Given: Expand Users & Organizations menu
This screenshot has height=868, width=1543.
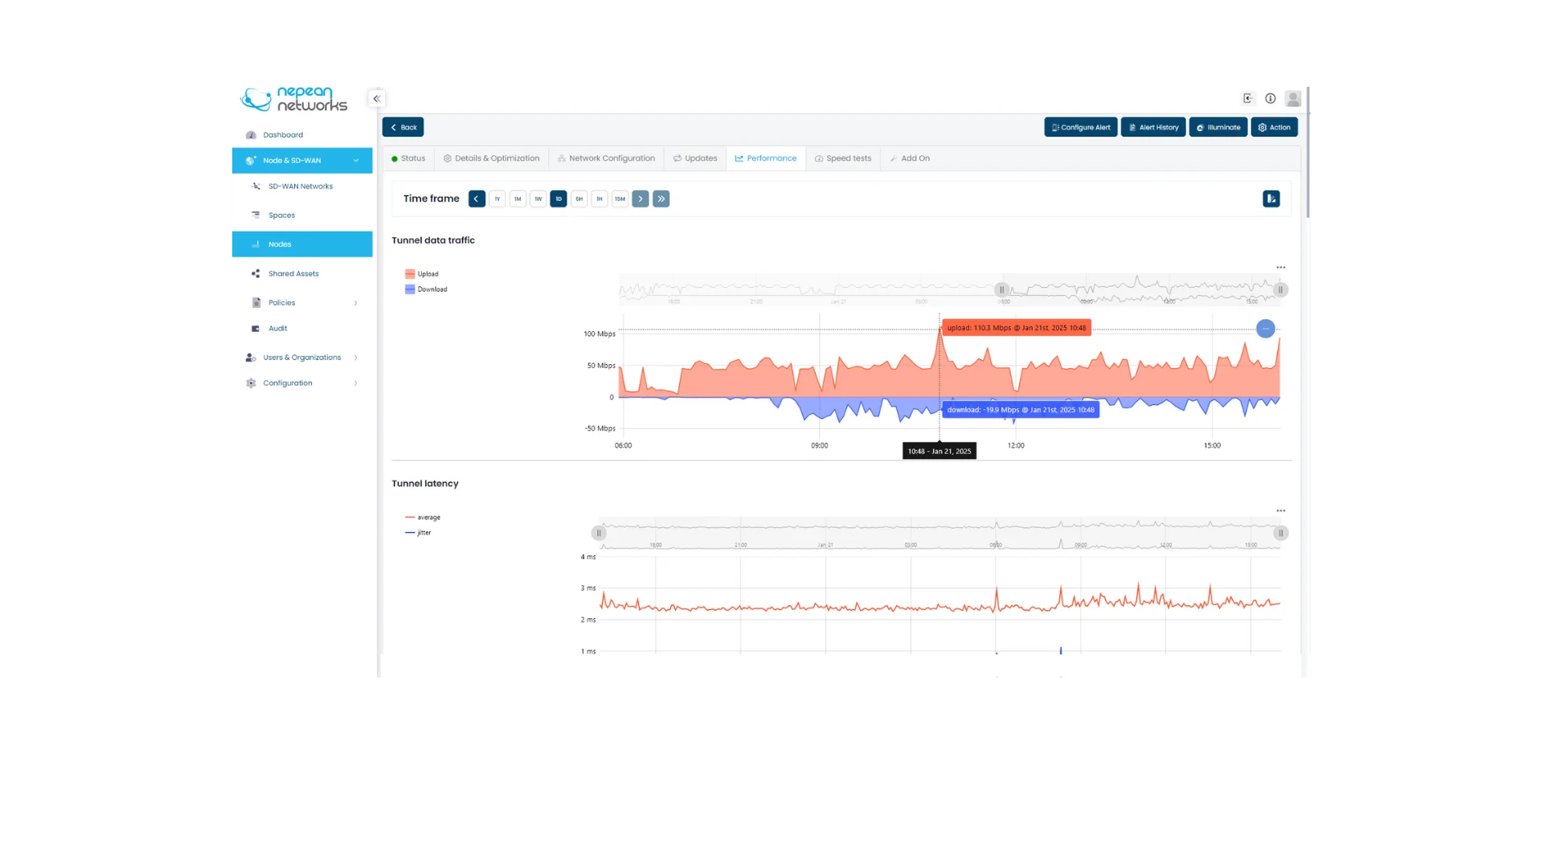Looking at the screenshot, I should [302, 358].
